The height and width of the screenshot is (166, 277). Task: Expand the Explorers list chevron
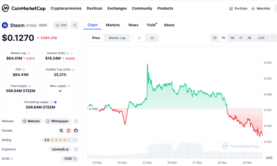pos(76,149)
